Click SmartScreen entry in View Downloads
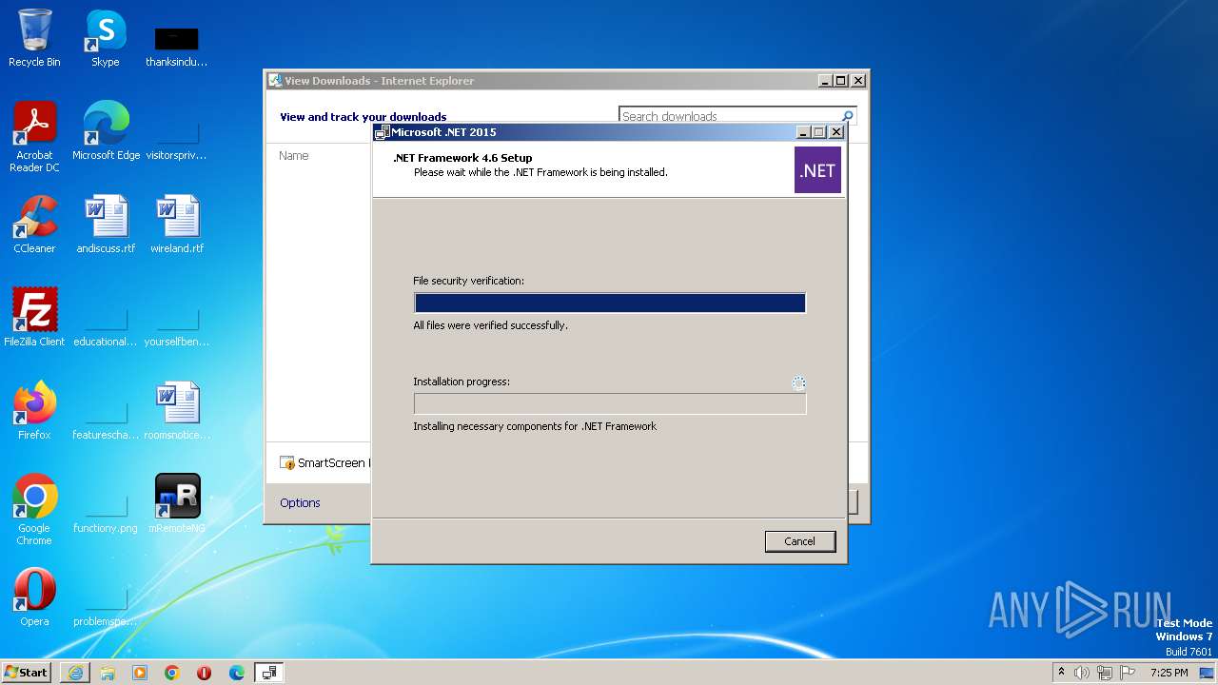The image size is (1218, 685). pyautogui.click(x=323, y=463)
